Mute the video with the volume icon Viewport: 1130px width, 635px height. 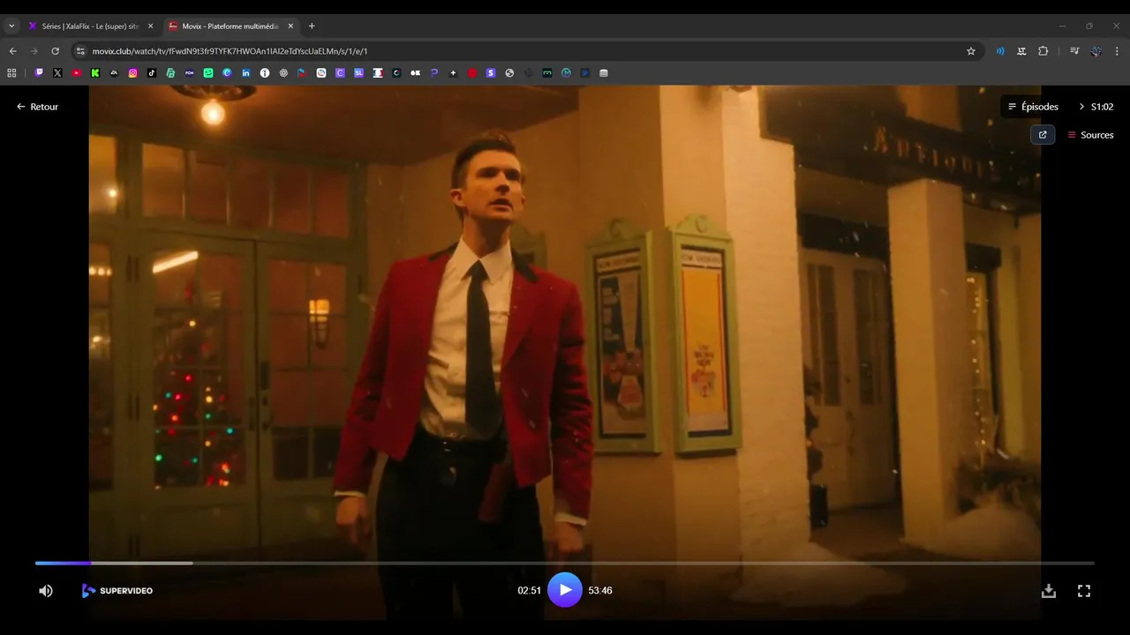click(x=46, y=591)
